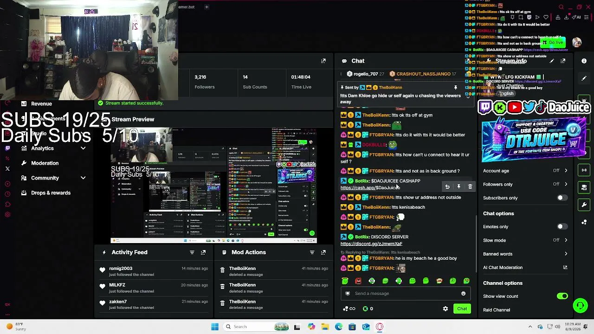
Task: Open Moderation in the sidebar
Action: tap(45, 163)
